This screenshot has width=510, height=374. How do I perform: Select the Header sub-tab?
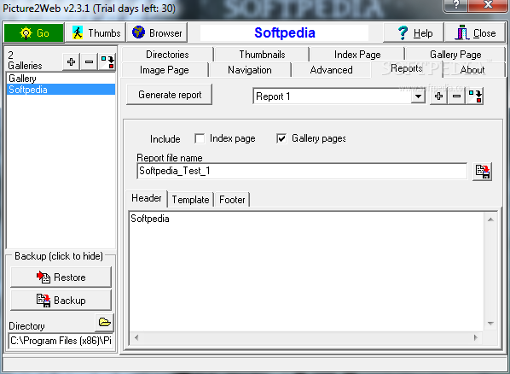(147, 198)
